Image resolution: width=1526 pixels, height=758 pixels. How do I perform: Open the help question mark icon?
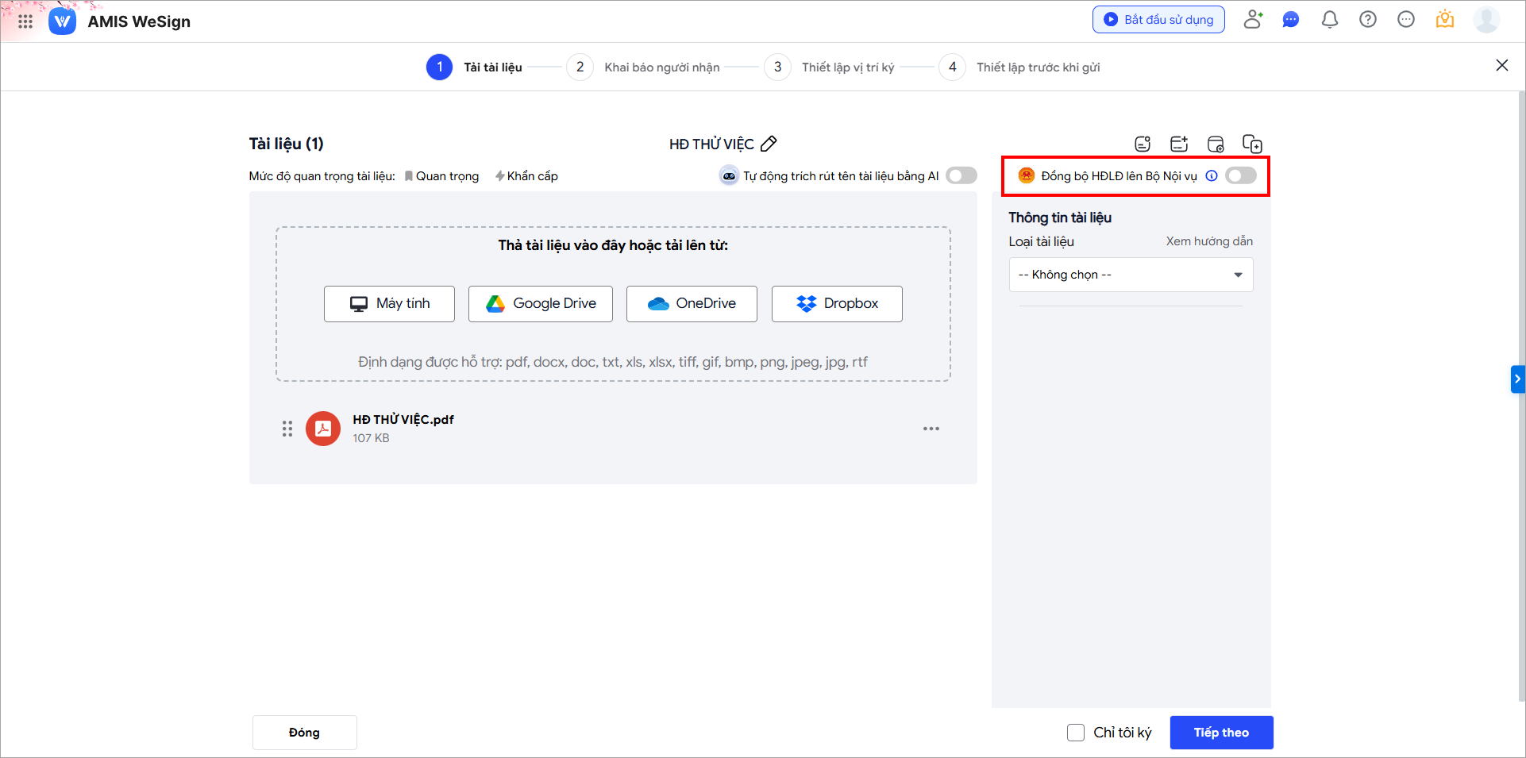point(1367,20)
